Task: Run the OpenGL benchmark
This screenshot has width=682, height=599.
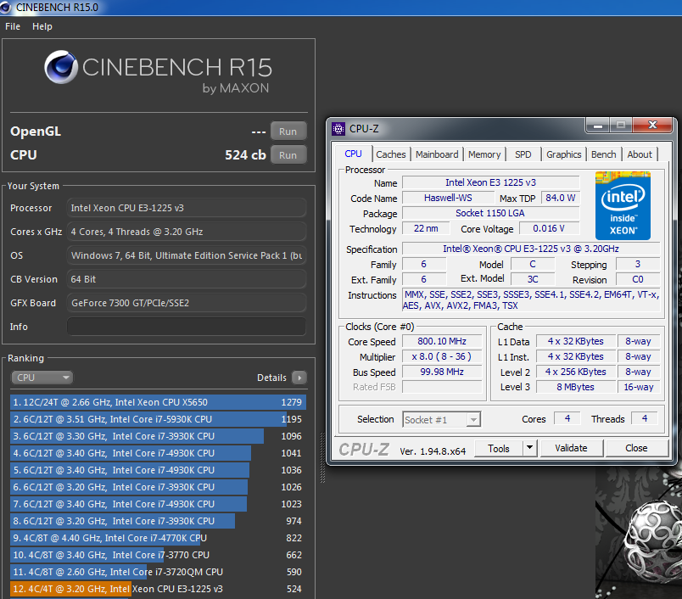Action: [288, 132]
